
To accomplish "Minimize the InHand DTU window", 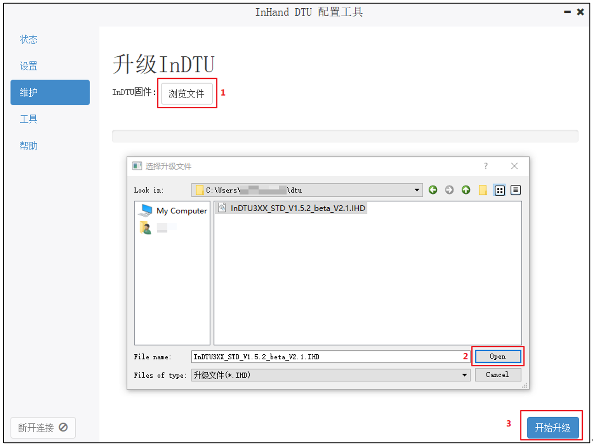I will [568, 12].
